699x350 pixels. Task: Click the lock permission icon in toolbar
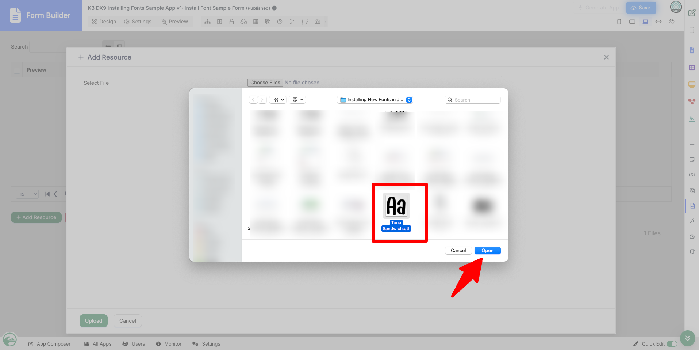tap(231, 22)
